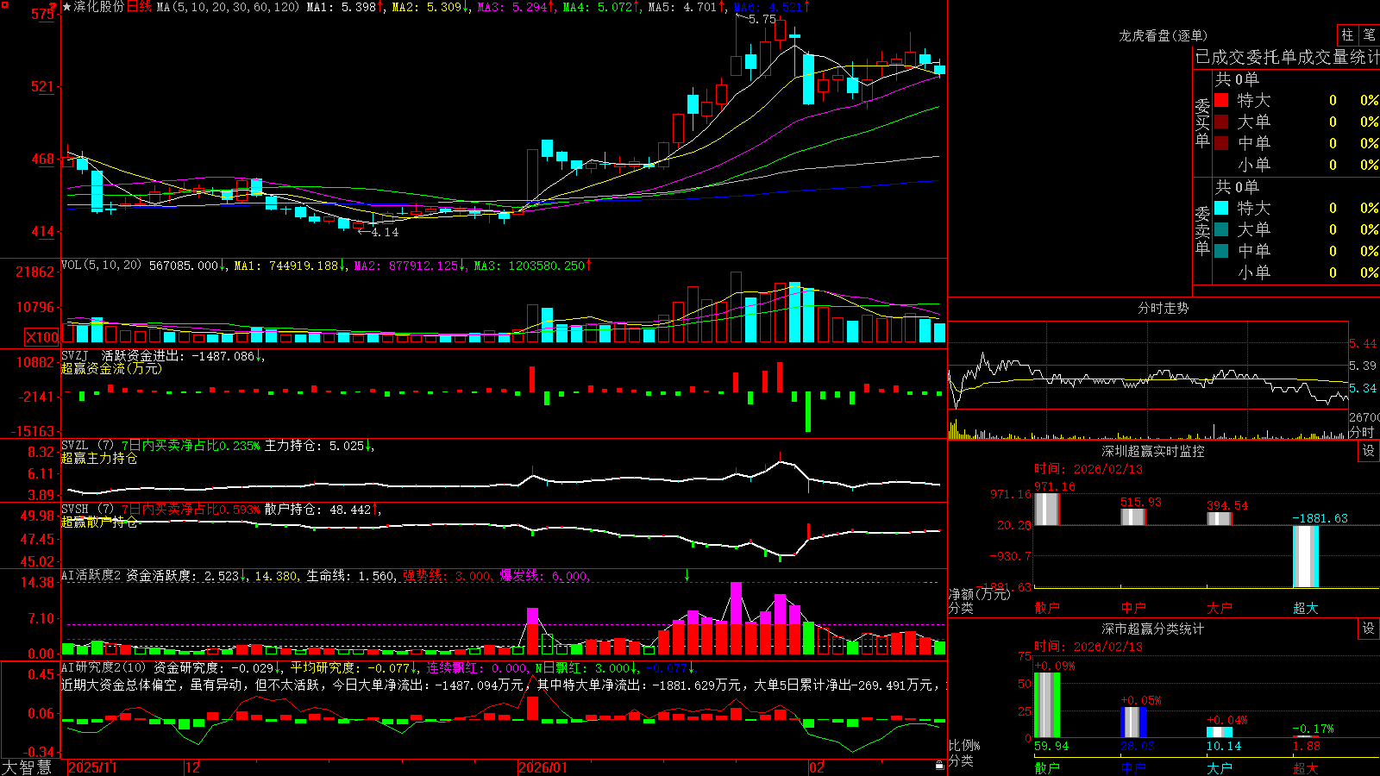Screen dimensions: 1380x776
Task: Click 超赢主力持仓 label
Action: (x=99, y=458)
